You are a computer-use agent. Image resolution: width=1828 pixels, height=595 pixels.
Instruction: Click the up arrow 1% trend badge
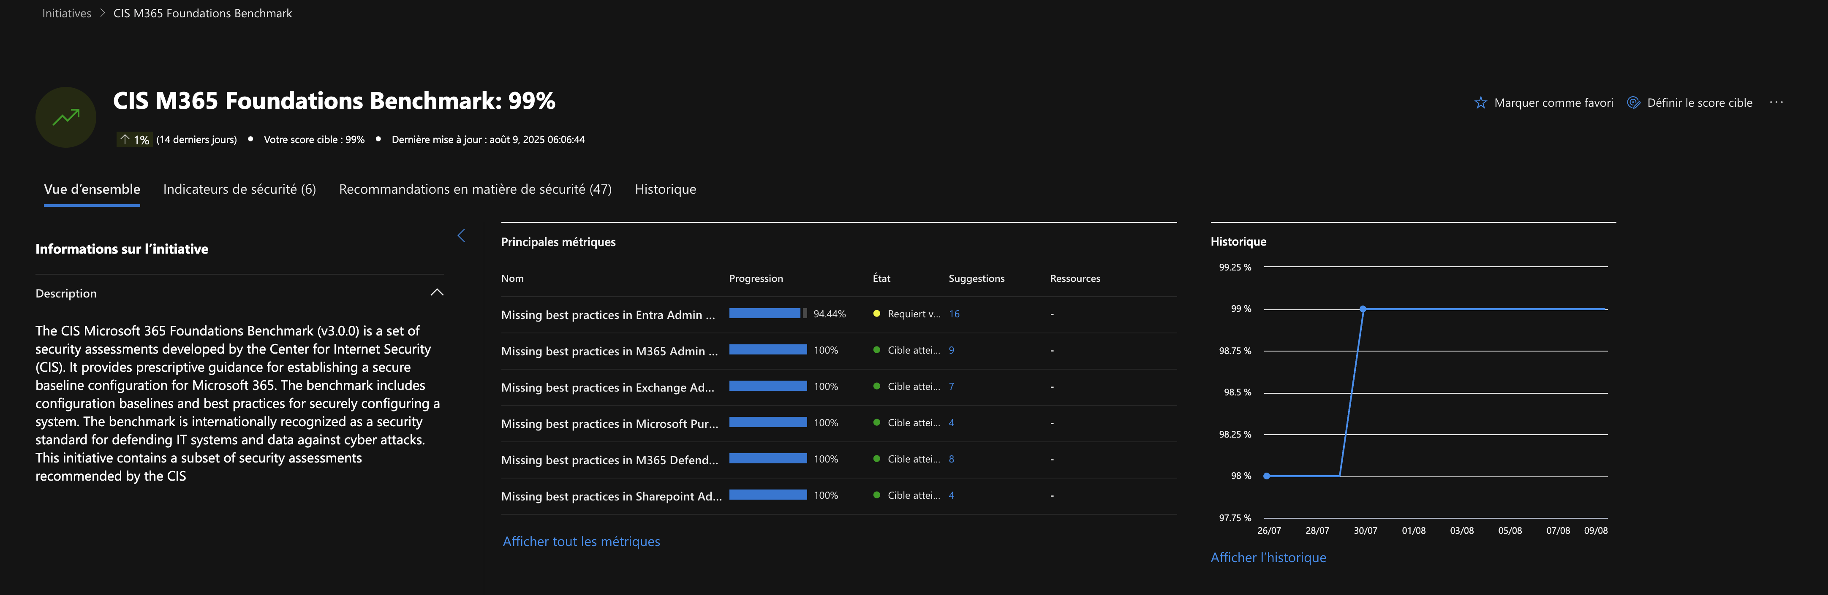[x=134, y=140]
